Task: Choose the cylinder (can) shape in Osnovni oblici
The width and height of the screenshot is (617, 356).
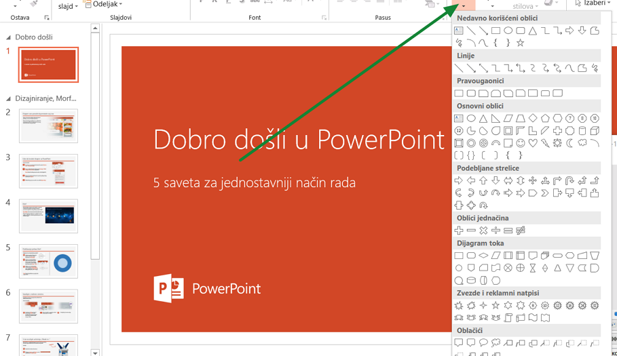Action: [x=582, y=131]
